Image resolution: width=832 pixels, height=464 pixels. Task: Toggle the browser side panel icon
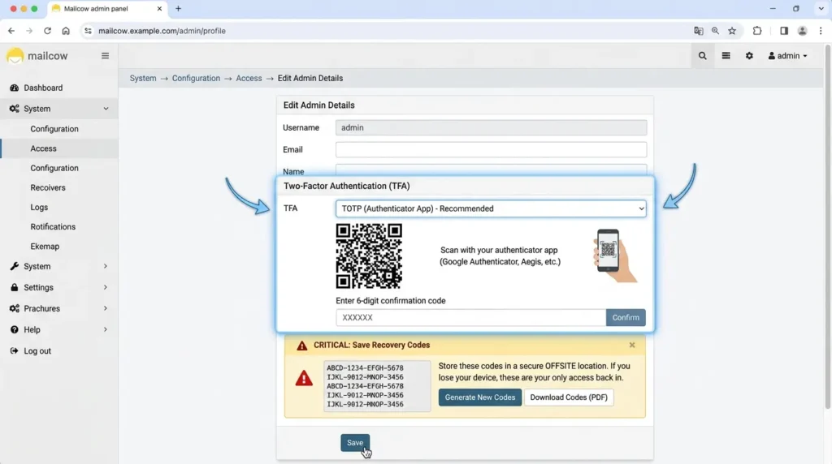click(784, 31)
